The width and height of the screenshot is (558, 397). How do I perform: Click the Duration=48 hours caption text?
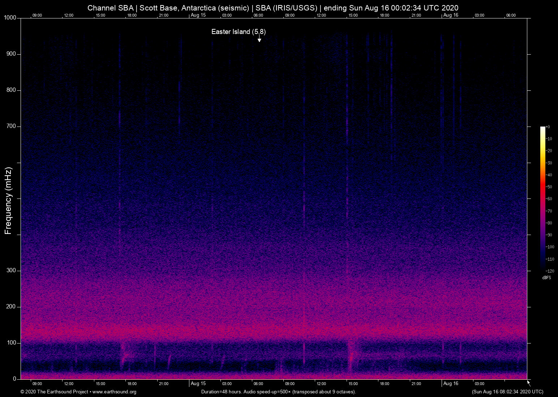coord(278,392)
